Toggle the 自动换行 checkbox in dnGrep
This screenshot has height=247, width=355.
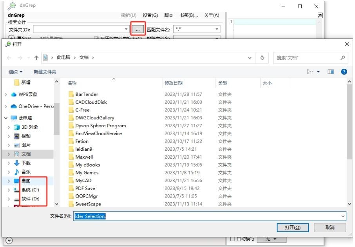point(232,239)
